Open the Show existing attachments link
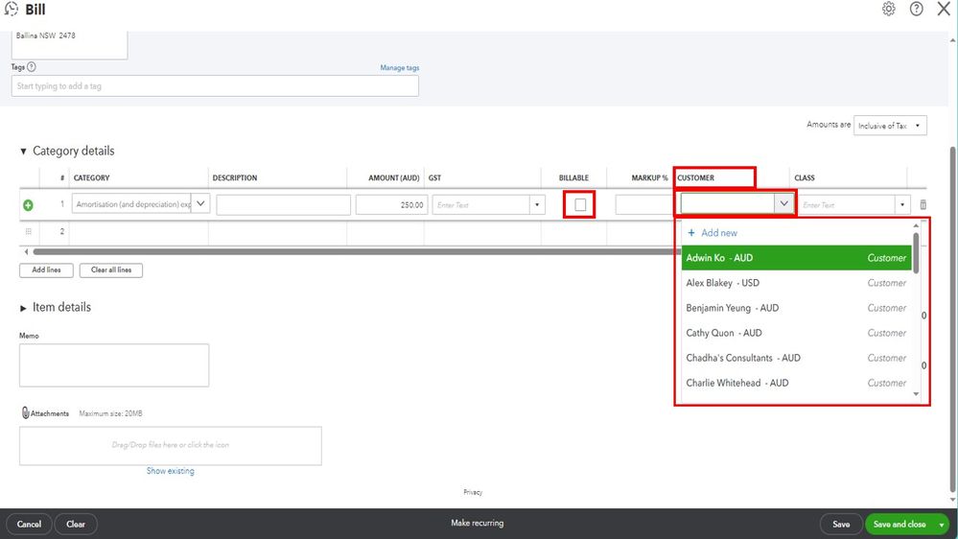This screenshot has height=539, width=958. pyautogui.click(x=171, y=471)
